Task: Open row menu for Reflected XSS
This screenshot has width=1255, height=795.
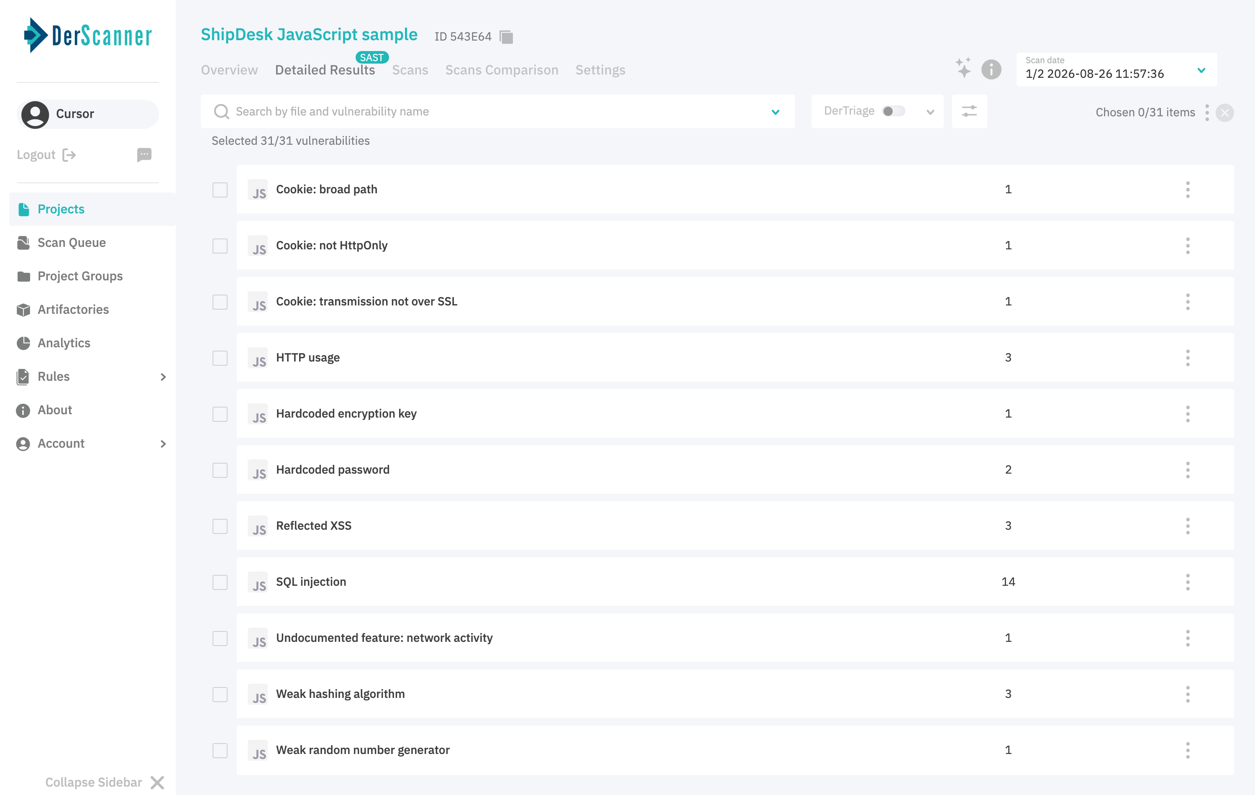Action: (x=1188, y=526)
